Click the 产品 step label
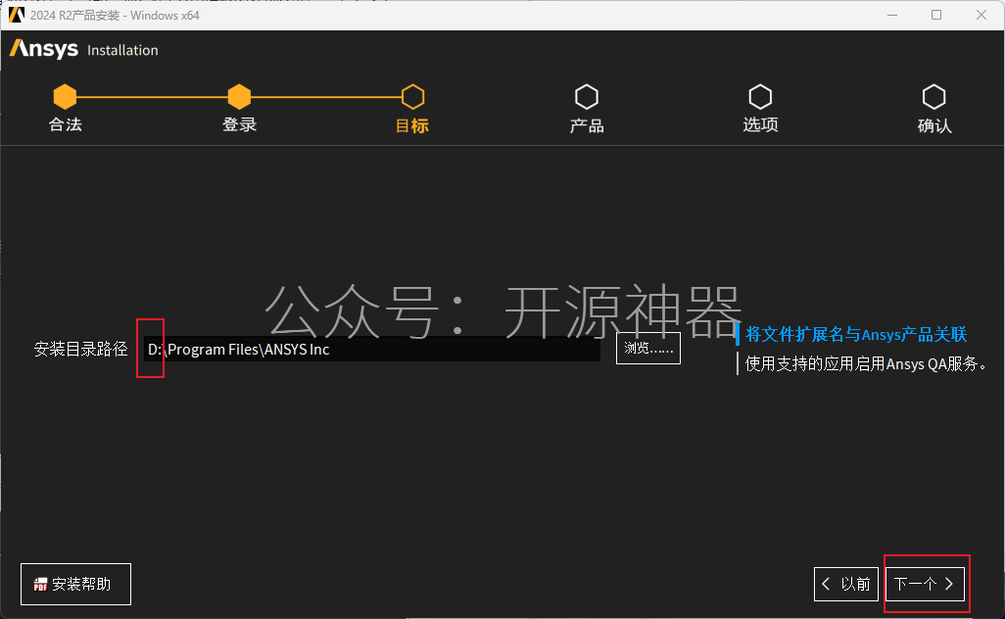This screenshot has height=619, width=1005. pyautogui.click(x=587, y=125)
